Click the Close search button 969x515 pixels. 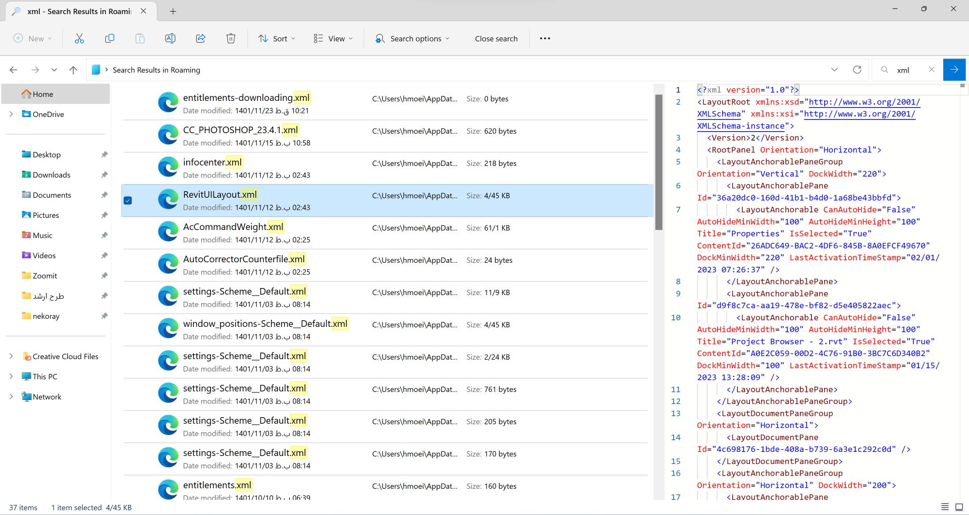tap(496, 38)
